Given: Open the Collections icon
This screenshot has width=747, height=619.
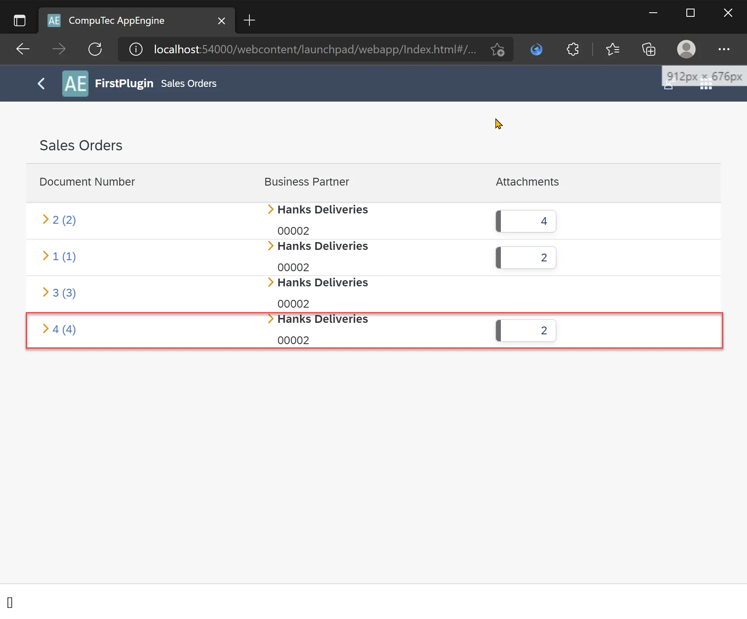Looking at the screenshot, I should click(649, 49).
